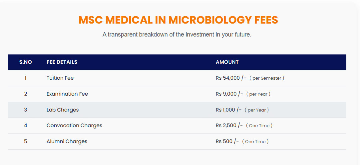Click the Rs 54,000 tuition amount

[x=231, y=78]
